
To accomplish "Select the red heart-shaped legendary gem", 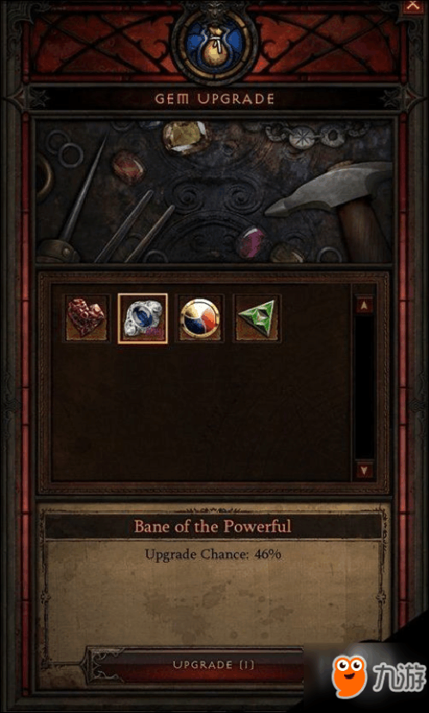I will 87,319.
